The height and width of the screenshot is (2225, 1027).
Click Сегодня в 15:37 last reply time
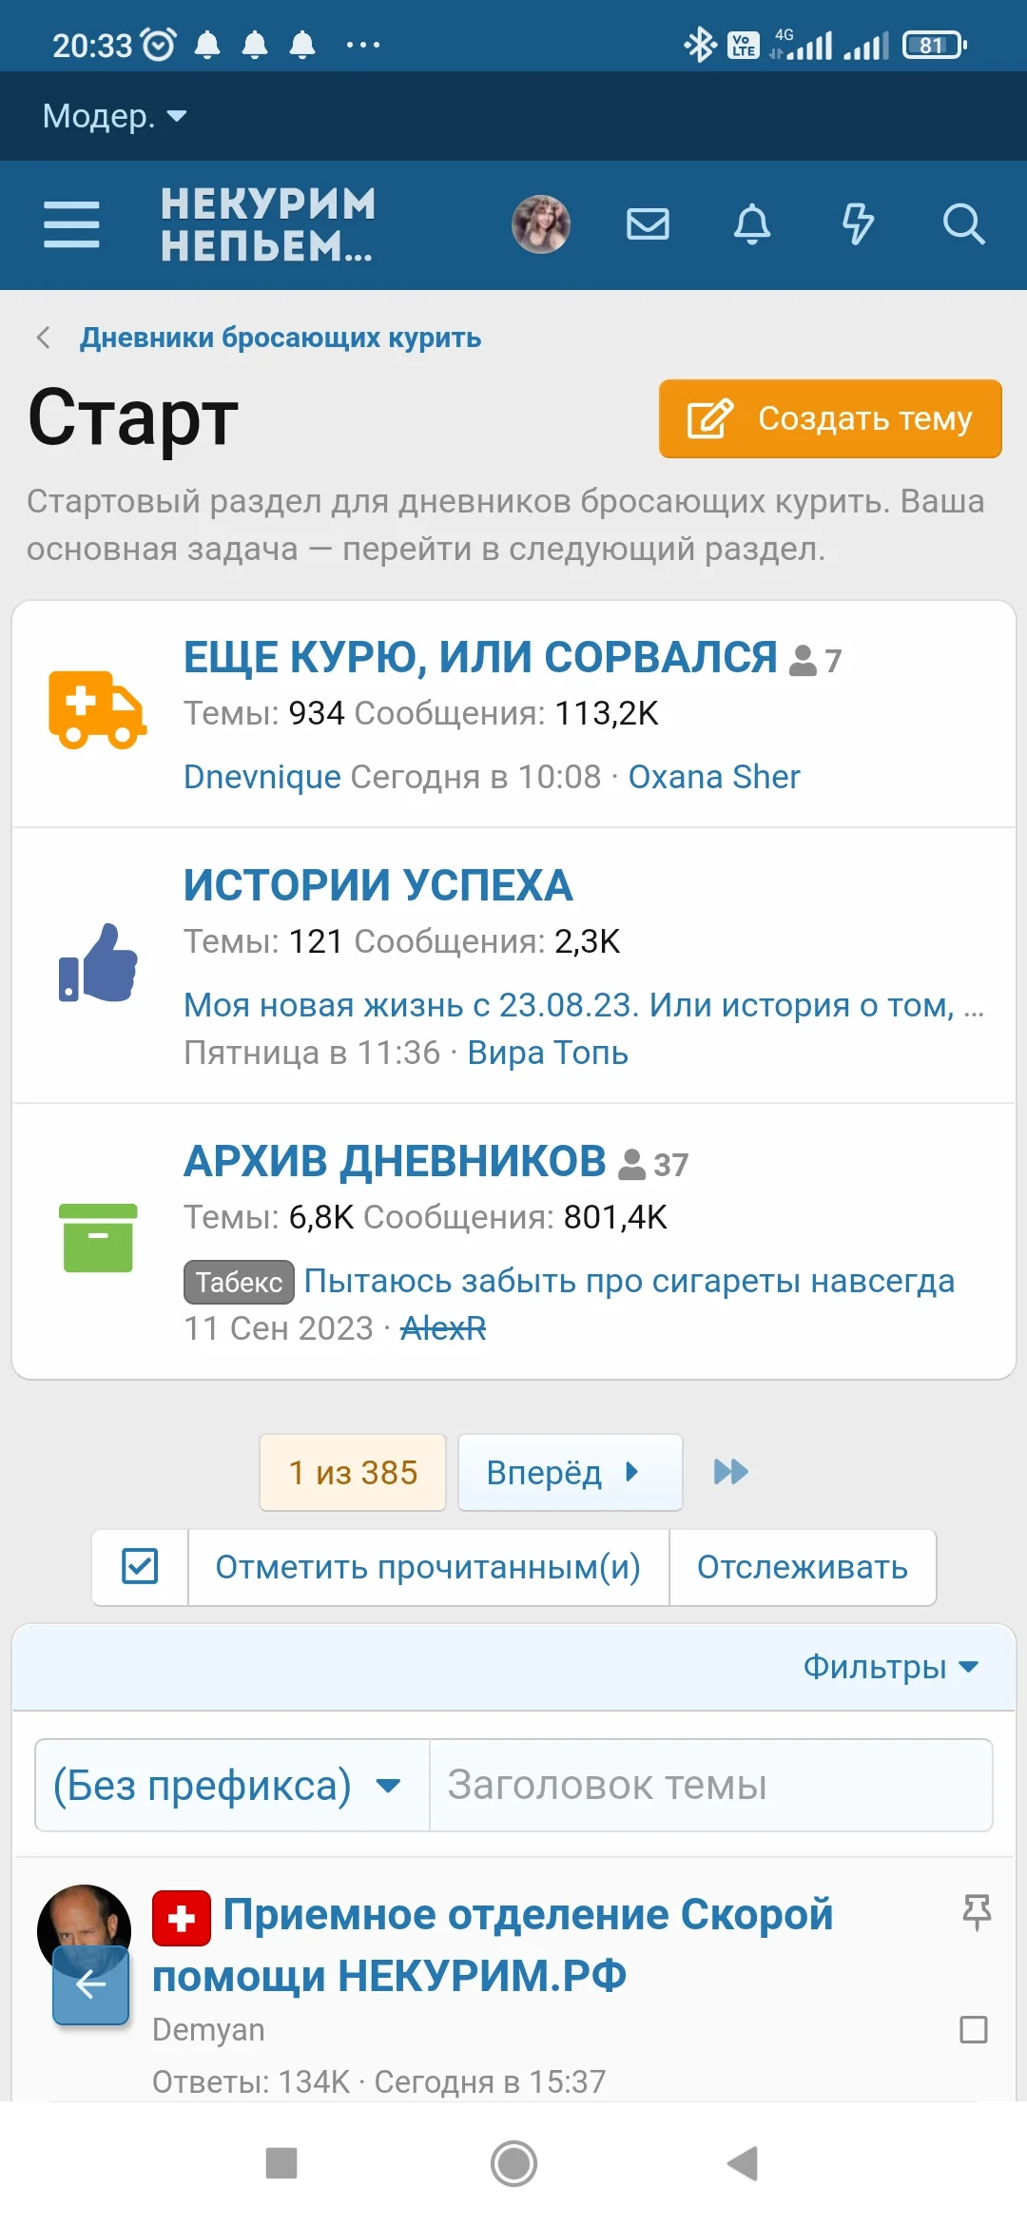pos(490,2082)
